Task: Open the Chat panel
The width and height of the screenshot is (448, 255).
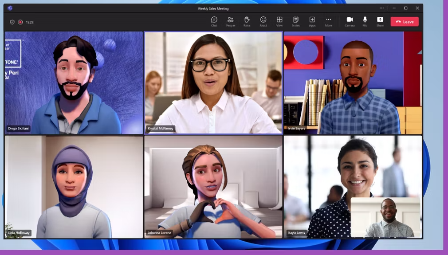Action: [x=214, y=21]
